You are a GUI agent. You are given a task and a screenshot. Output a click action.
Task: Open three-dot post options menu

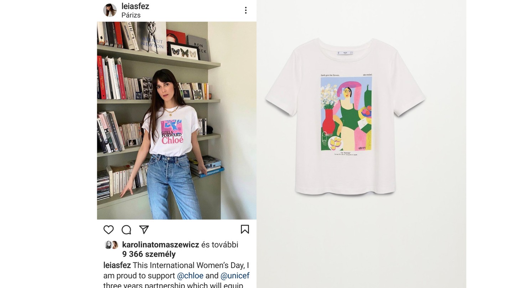[x=245, y=10]
